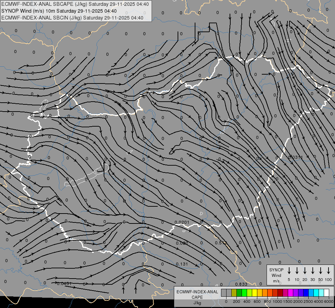Click the SYNOP wind arrow for 100 m/s
The image size is (335, 308).
point(328,270)
